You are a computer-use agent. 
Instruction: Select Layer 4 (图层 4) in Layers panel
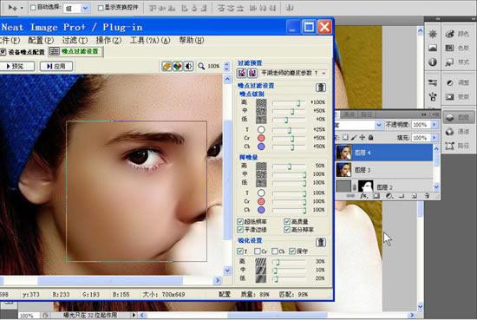[384, 153]
